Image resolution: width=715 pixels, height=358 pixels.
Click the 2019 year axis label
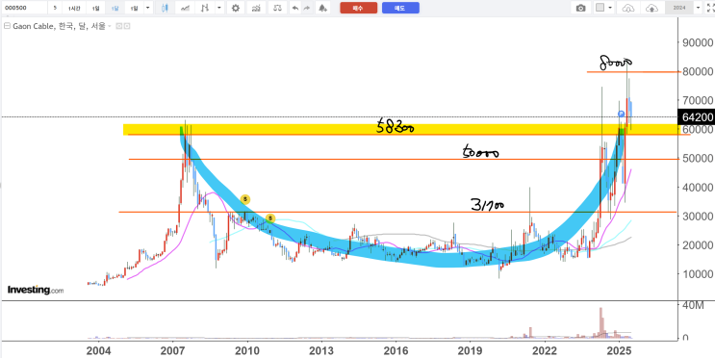pyautogui.click(x=471, y=351)
